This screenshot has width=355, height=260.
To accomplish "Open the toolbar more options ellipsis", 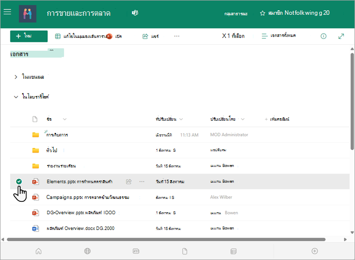I will pos(177,36).
